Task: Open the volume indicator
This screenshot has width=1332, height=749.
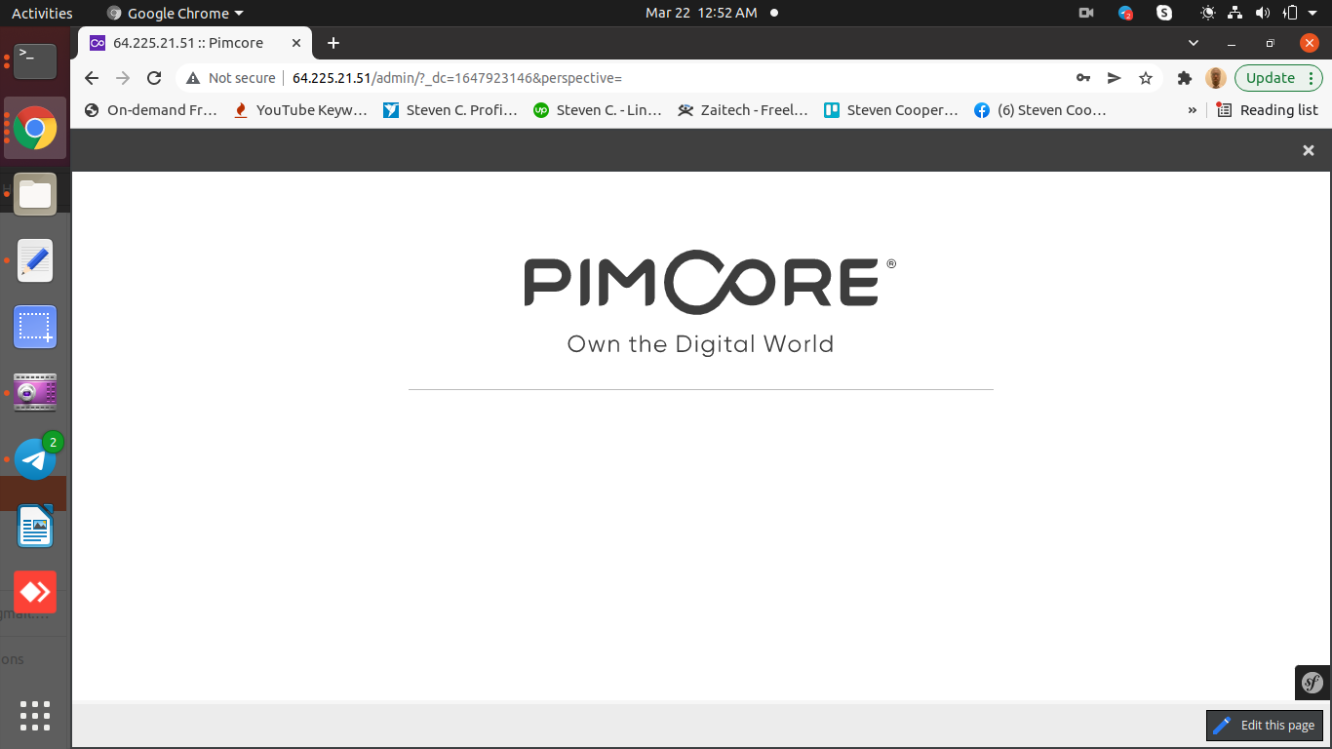Action: (1263, 13)
